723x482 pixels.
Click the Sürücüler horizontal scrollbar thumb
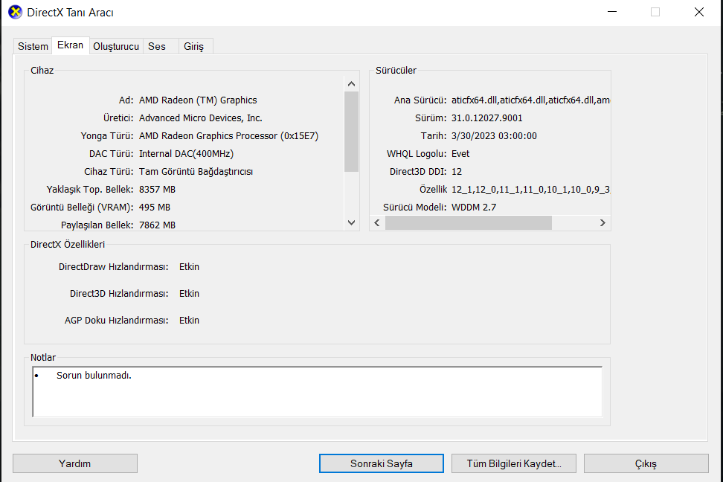point(469,223)
